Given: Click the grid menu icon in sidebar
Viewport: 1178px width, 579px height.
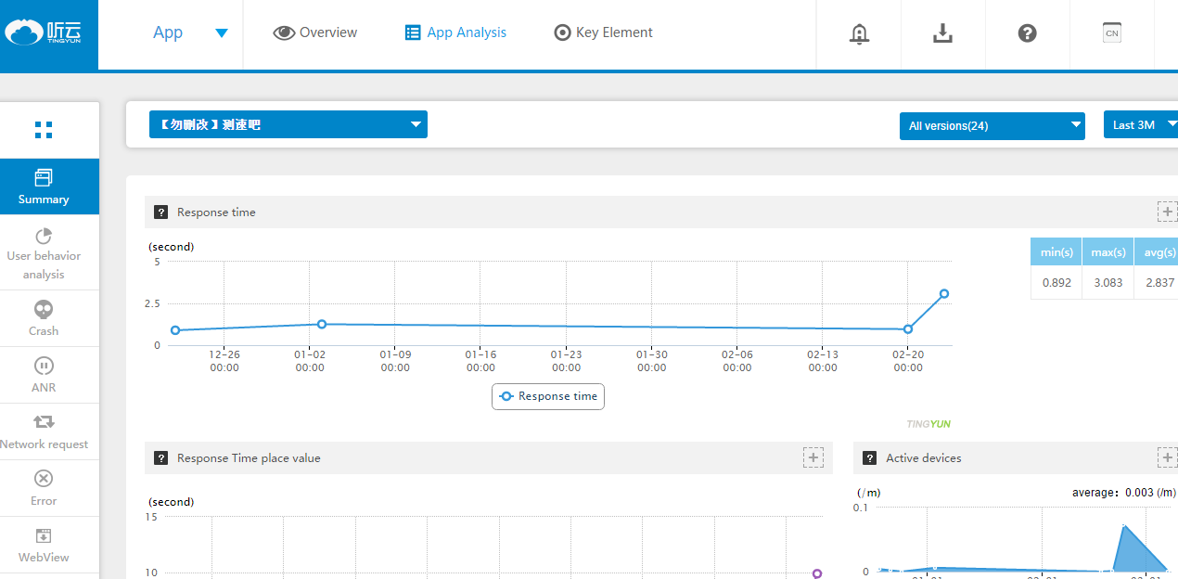Looking at the screenshot, I should [x=44, y=130].
